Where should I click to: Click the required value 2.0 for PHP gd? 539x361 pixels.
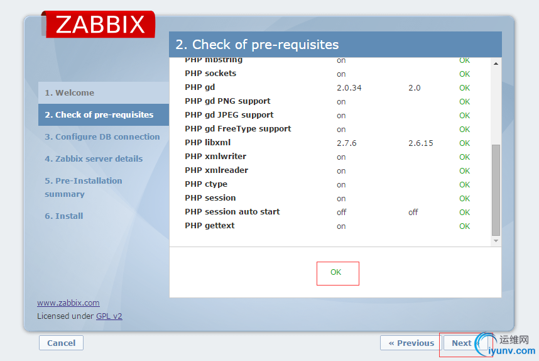(x=414, y=88)
